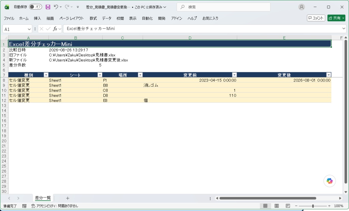The width and height of the screenshot is (349, 211).
Task: Click the zoom slider handle
Action: click(313, 206)
